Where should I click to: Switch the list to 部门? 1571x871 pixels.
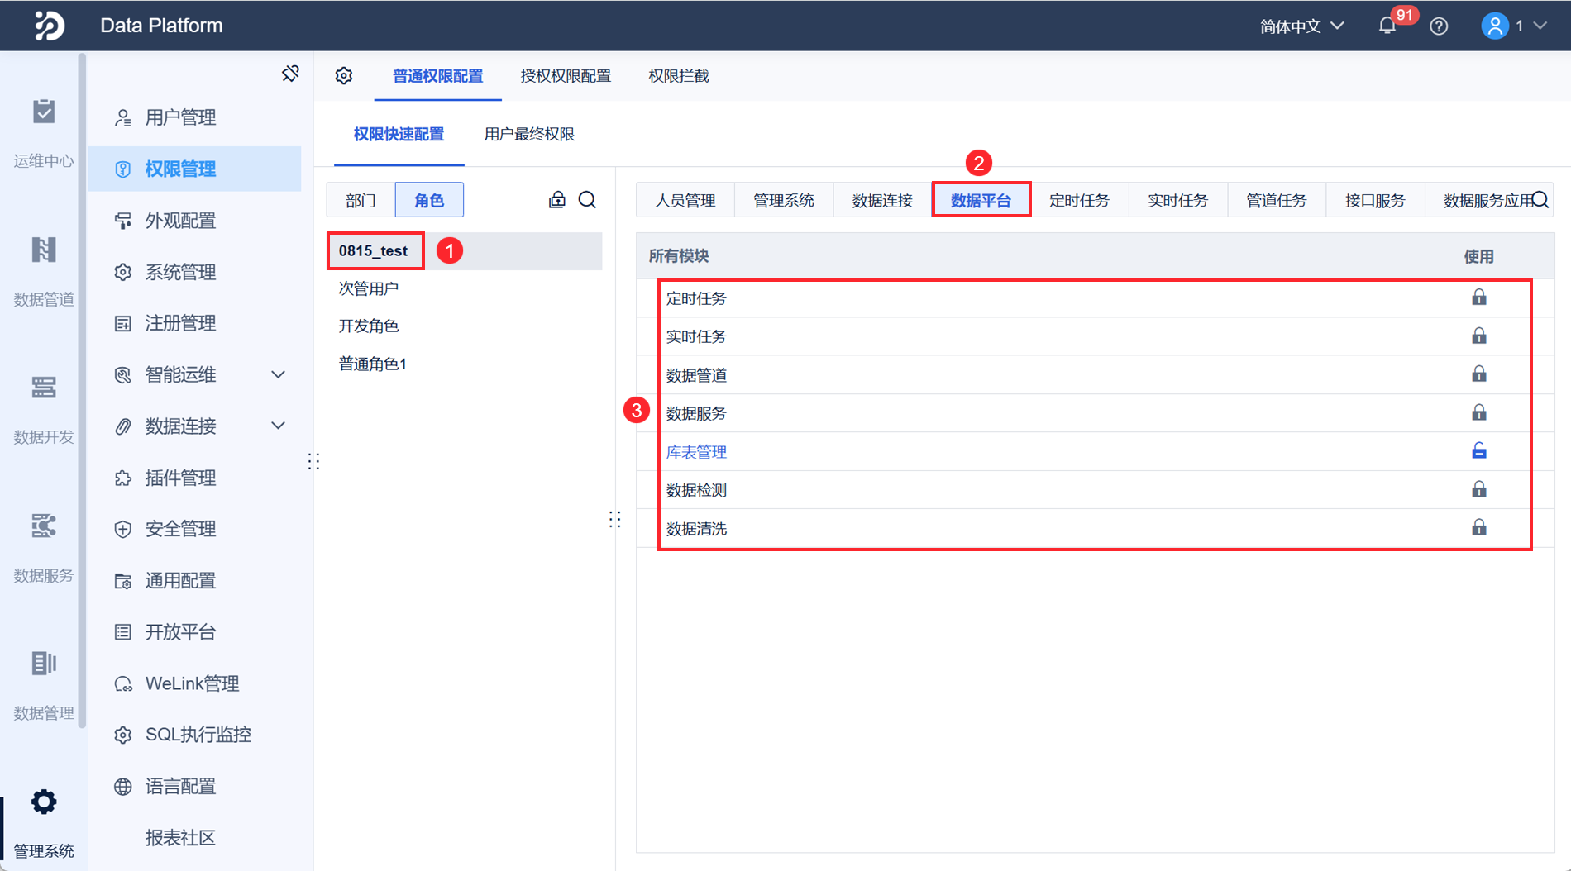361,200
